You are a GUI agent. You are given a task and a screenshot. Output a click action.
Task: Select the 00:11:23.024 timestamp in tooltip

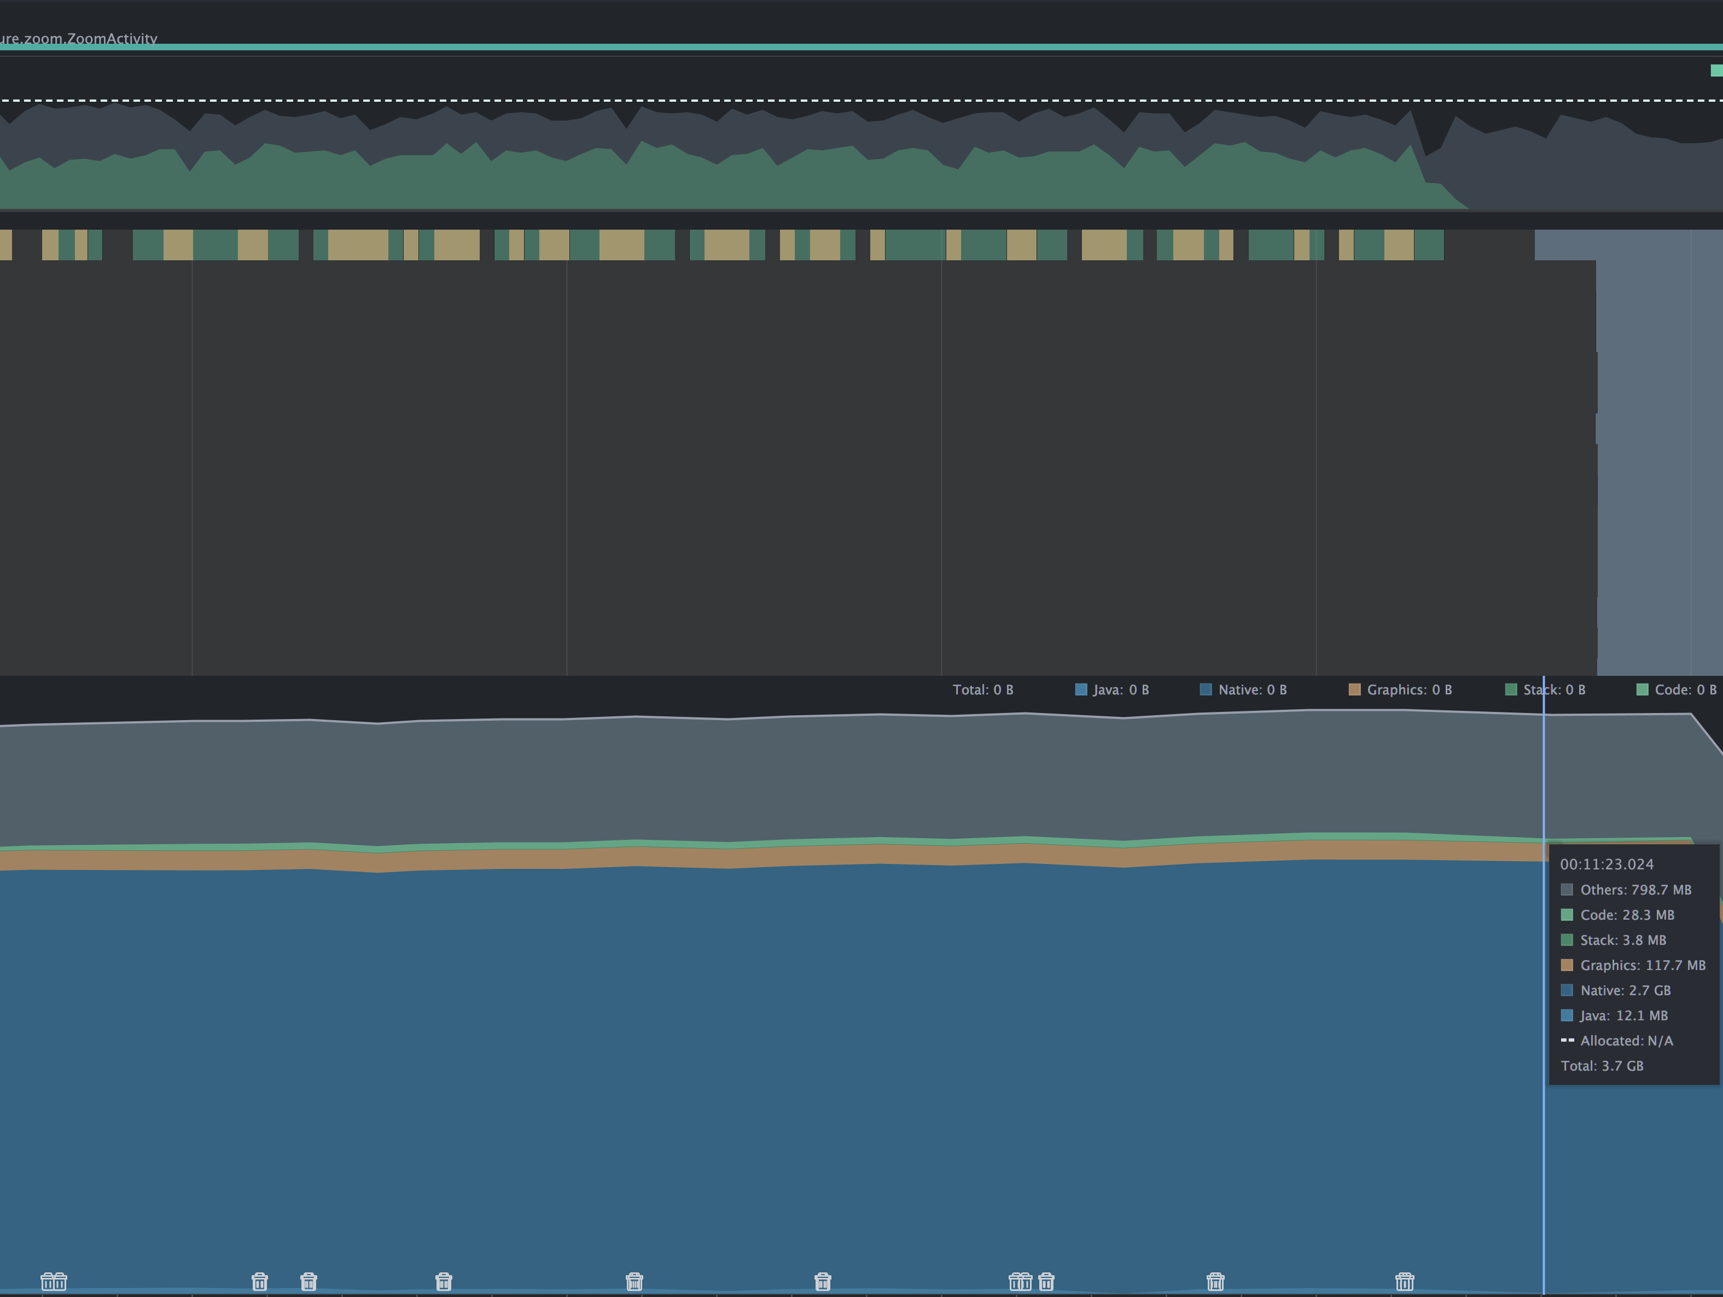[1606, 864]
